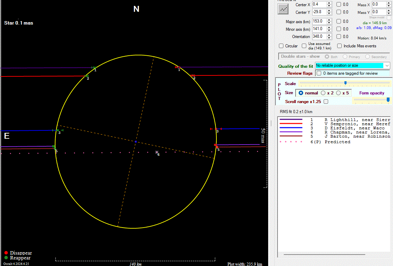Image resolution: width=393 pixels, height=266 pixels.
Task: Tick the Review flags items tagged checkbox
Action: 319,73
